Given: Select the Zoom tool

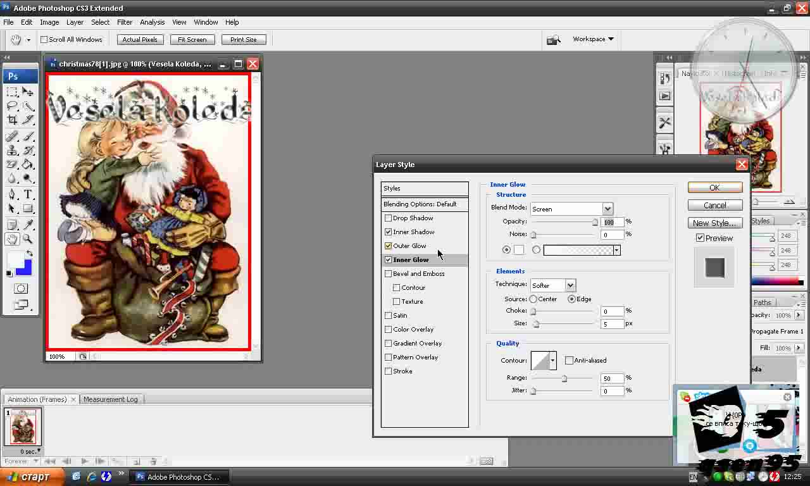Looking at the screenshot, I should coord(28,239).
